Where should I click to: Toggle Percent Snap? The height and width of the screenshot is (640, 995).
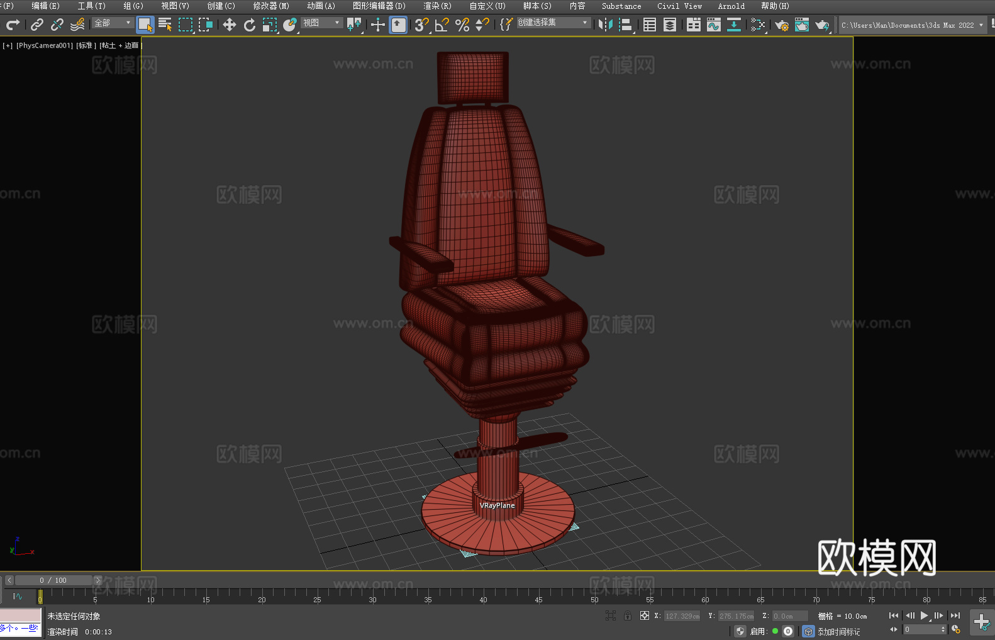(x=462, y=25)
